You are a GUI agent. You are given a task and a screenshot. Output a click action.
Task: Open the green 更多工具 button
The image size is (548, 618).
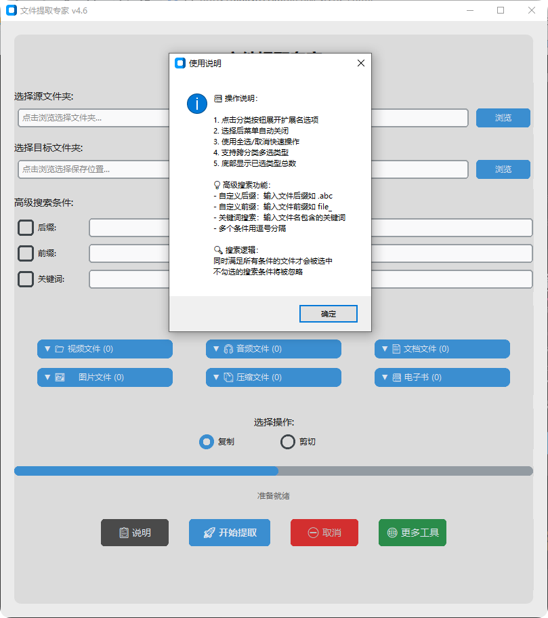click(413, 533)
